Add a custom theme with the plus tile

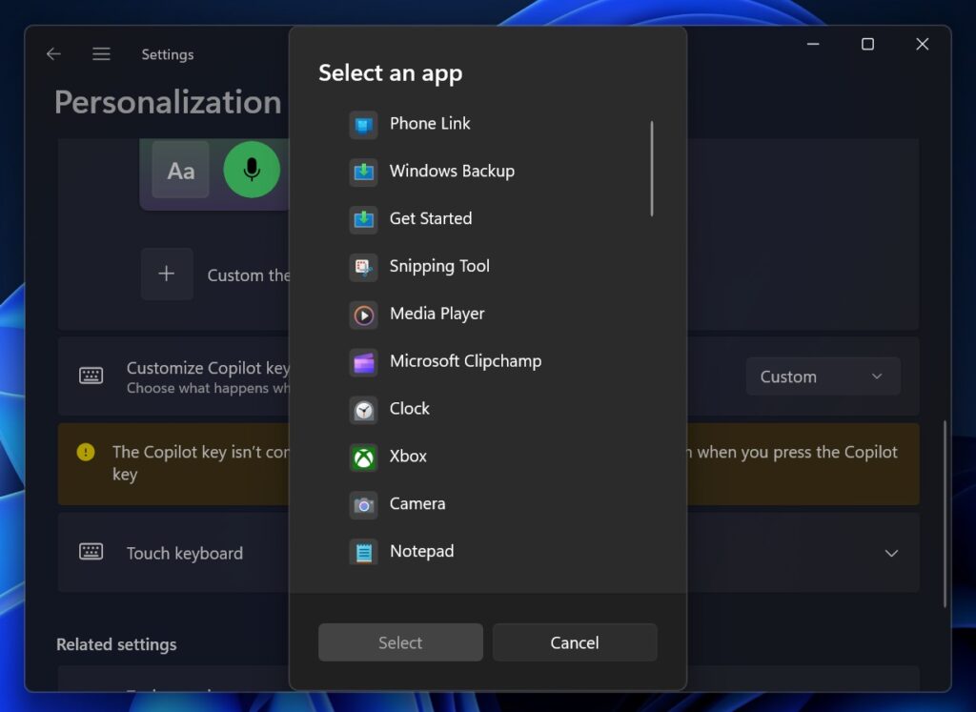click(167, 274)
